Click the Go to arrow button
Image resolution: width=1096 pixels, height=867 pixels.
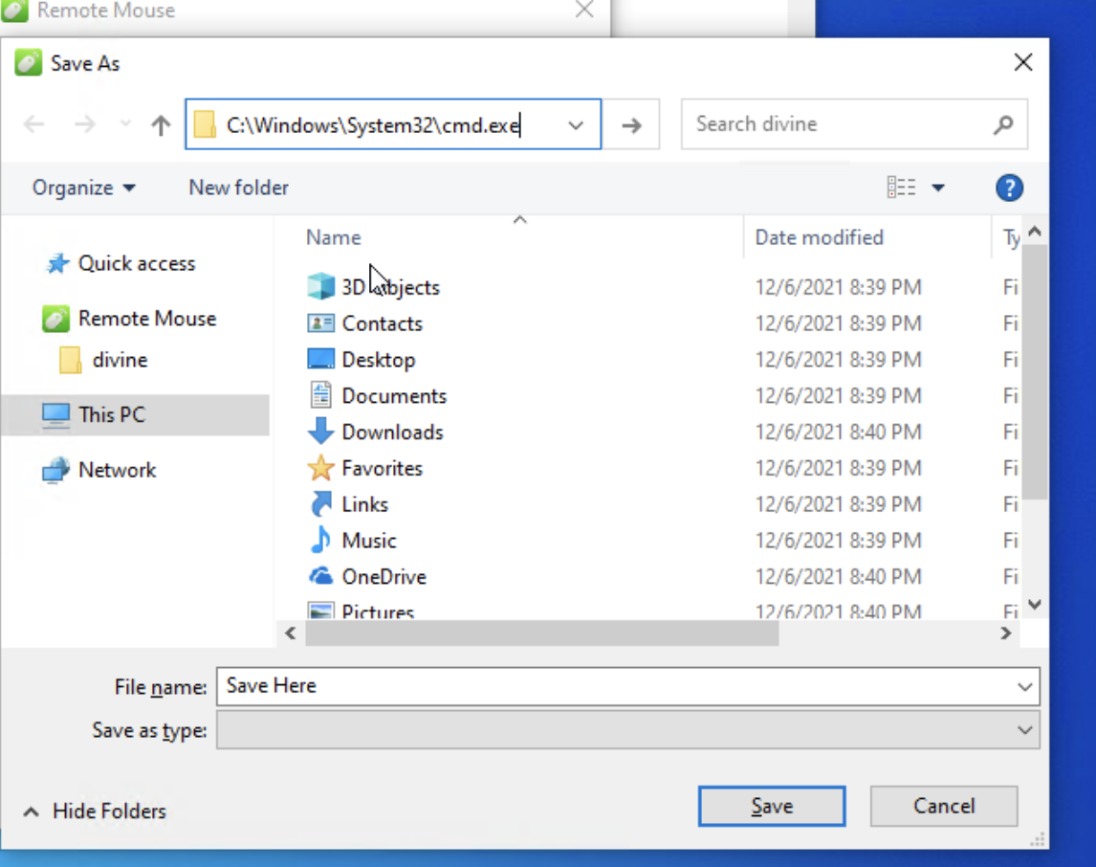pos(631,125)
